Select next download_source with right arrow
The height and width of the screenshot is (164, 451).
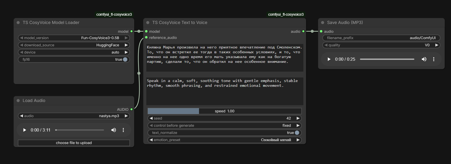point(126,45)
